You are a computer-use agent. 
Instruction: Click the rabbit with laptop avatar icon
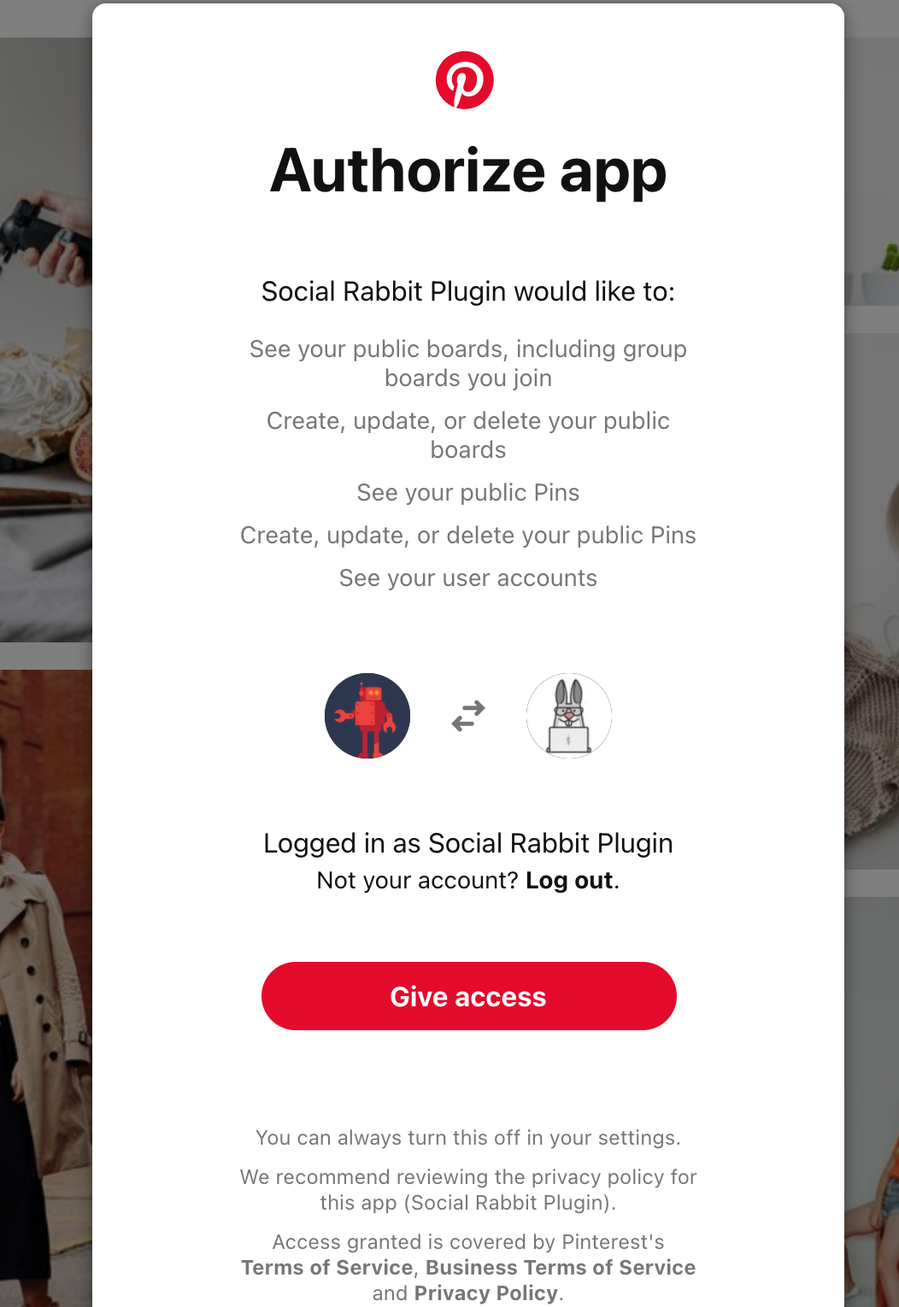(x=569, y=716)
